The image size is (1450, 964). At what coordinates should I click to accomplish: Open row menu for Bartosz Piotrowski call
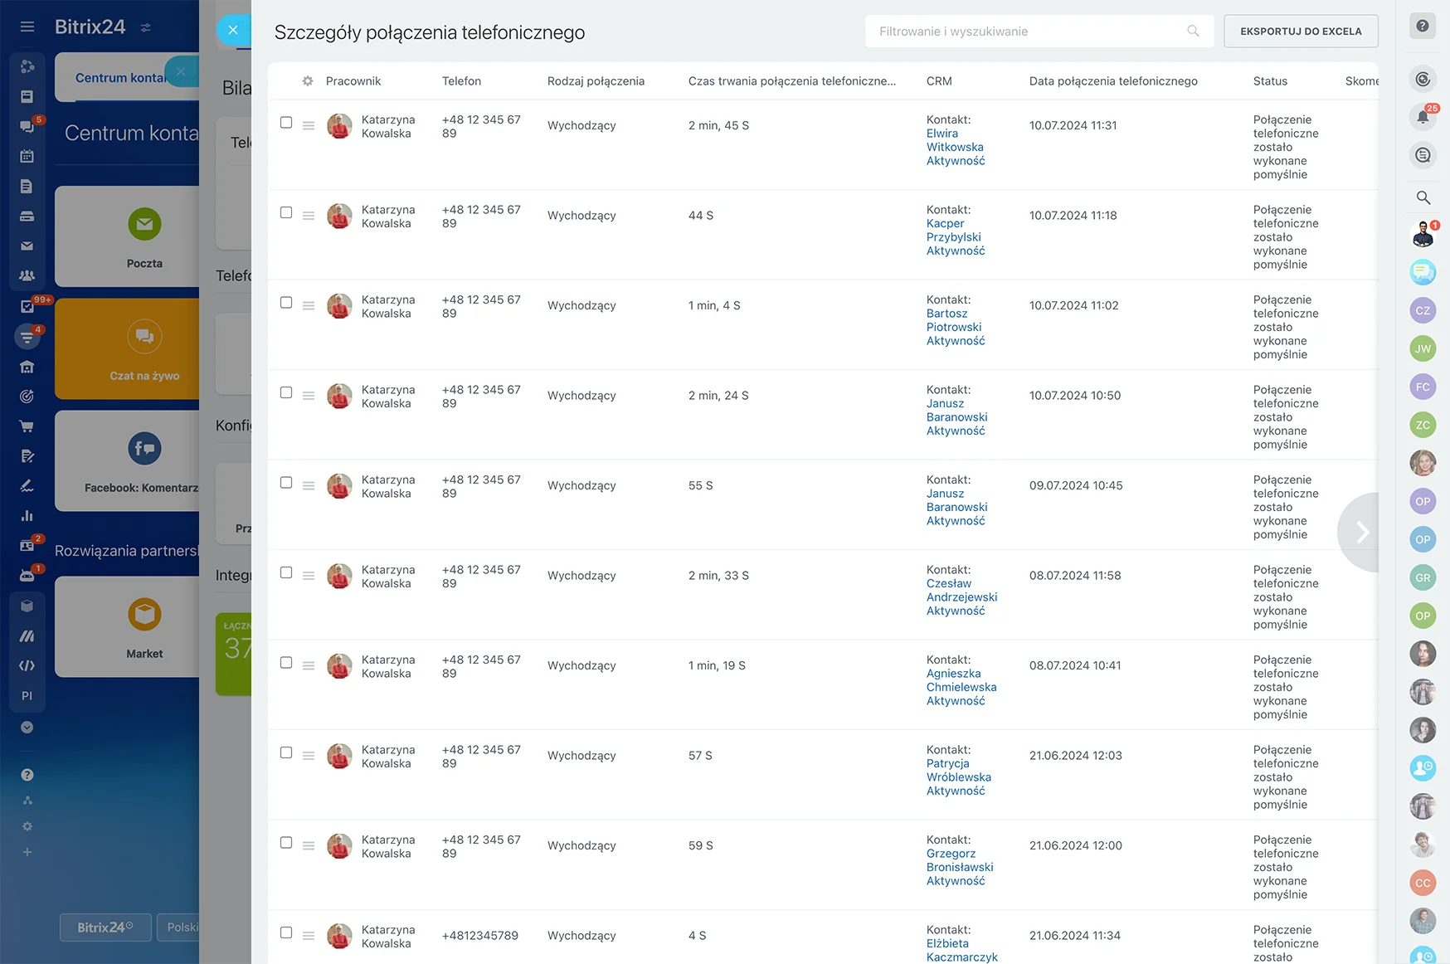point(309,306)
